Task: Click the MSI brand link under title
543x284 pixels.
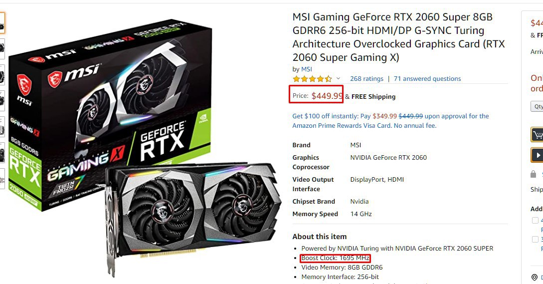Action: 307,69
